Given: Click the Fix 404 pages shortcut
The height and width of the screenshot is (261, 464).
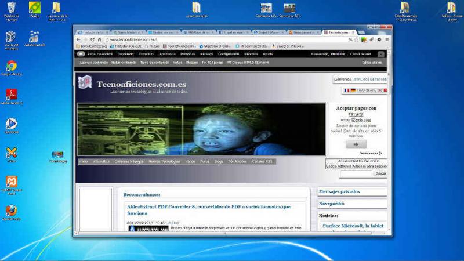Looking at the screenshot, I should 212,63.
